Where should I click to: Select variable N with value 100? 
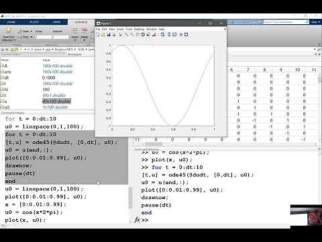(x=47, y=89)
